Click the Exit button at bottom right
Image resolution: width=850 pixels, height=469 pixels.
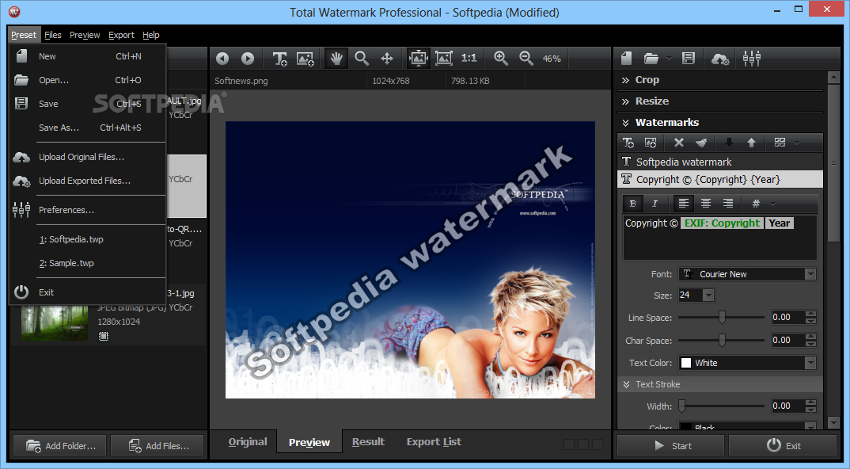pyautogui.click(x=784, y=446)
